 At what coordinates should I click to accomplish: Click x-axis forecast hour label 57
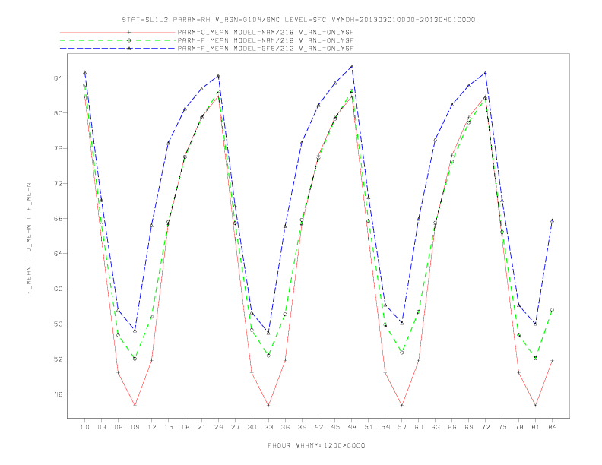click(x=402, y=427)
